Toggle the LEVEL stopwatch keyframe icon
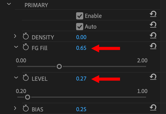The height and width of the screenshot is (114, 166). (26, 78)
